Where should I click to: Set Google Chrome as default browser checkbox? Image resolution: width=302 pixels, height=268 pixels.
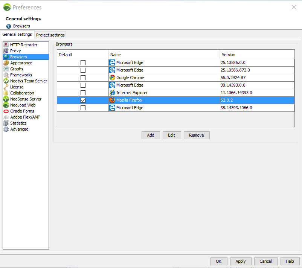[x=83, y=78]
